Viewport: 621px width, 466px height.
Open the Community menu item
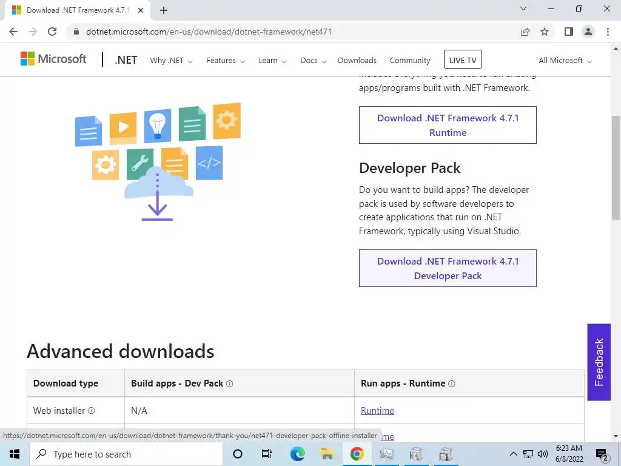[x=409, y=61]
